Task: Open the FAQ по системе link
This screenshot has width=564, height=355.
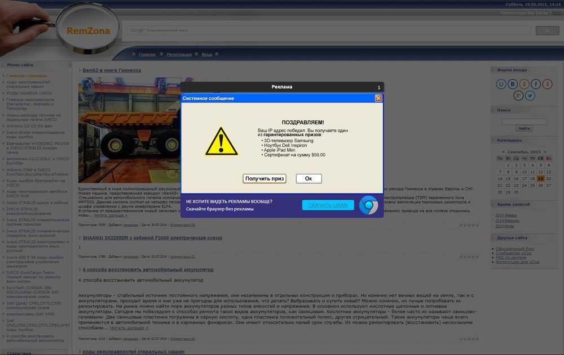Action: click(x=511, y=257)
